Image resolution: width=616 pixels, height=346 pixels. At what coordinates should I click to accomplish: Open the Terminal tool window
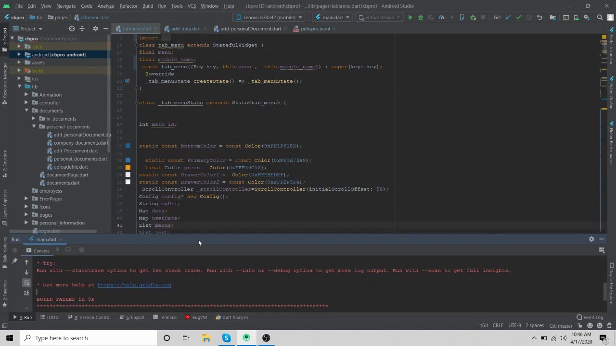coord(165,317)
